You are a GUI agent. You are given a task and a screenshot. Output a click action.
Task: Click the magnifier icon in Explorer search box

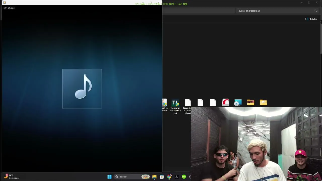click(315, 11)
